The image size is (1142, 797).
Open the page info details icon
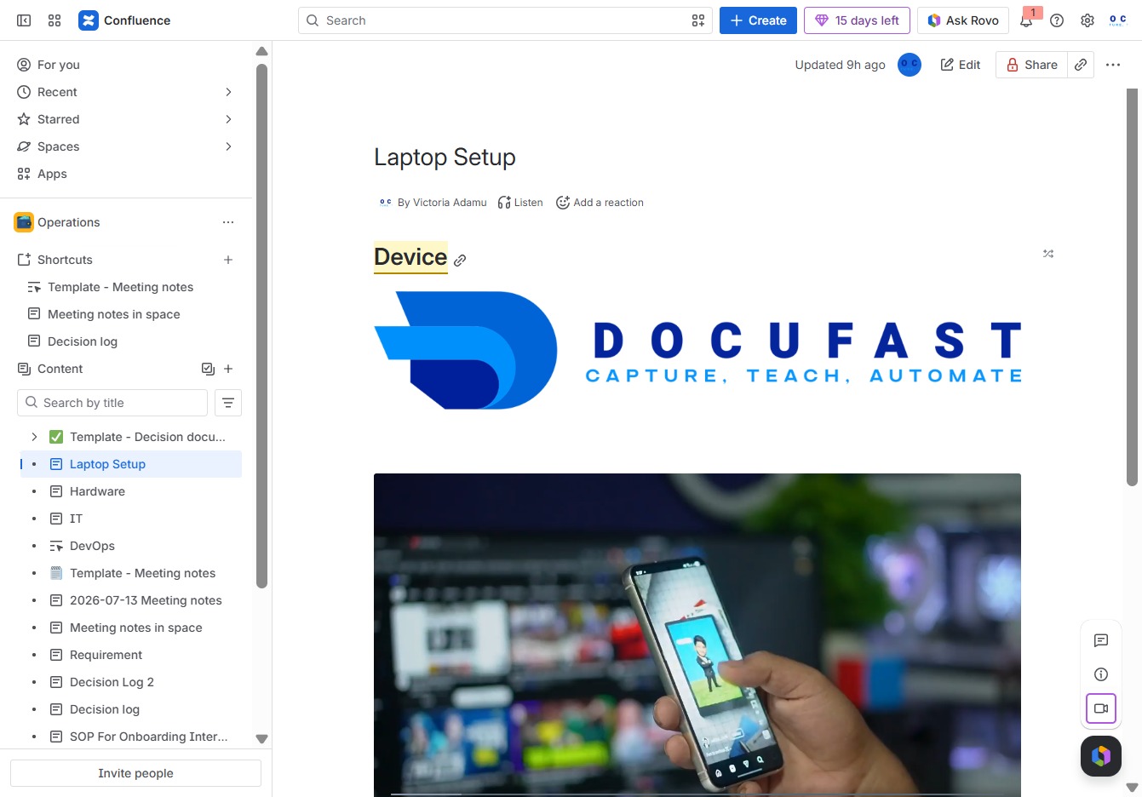click(x=1101, y=674)
